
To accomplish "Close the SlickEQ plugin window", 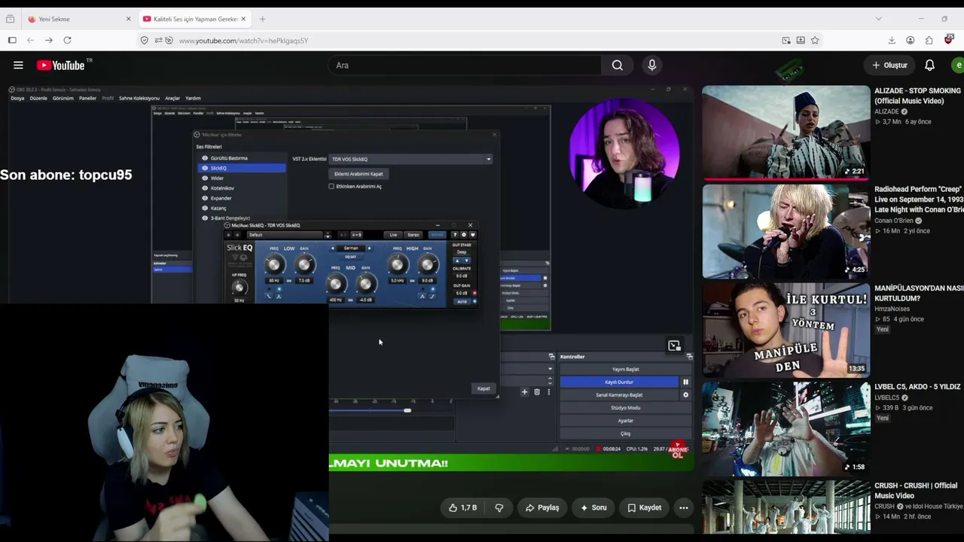I will point(471,225).
